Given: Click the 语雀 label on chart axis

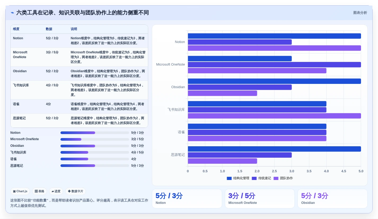Looking at the screenshot, I should (x=181, y=132).
